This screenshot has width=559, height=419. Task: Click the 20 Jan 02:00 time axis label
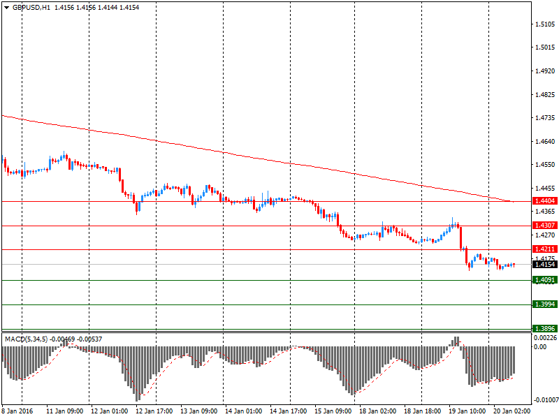(x=511, y=411)
